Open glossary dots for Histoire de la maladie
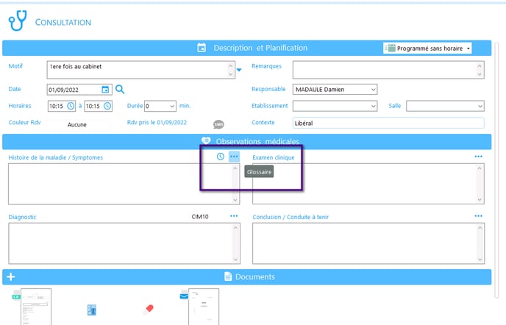 [x=234, y=157]
